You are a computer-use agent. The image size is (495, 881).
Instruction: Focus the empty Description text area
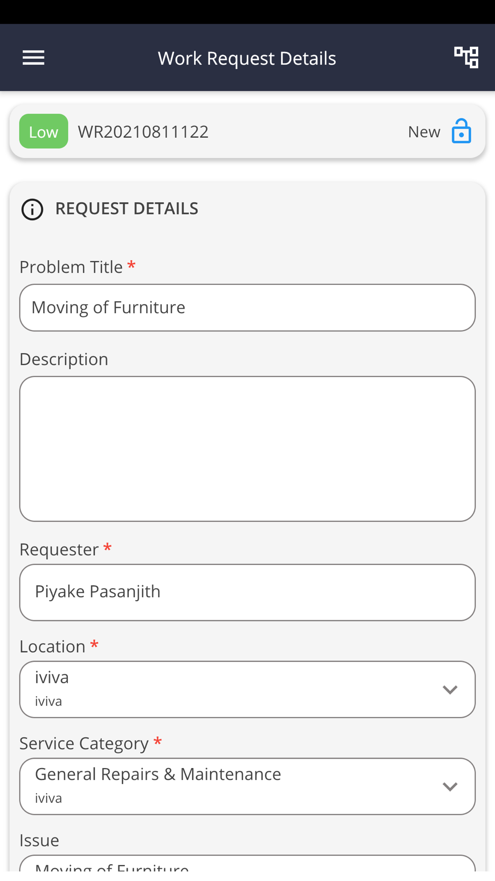coord(247,449)
